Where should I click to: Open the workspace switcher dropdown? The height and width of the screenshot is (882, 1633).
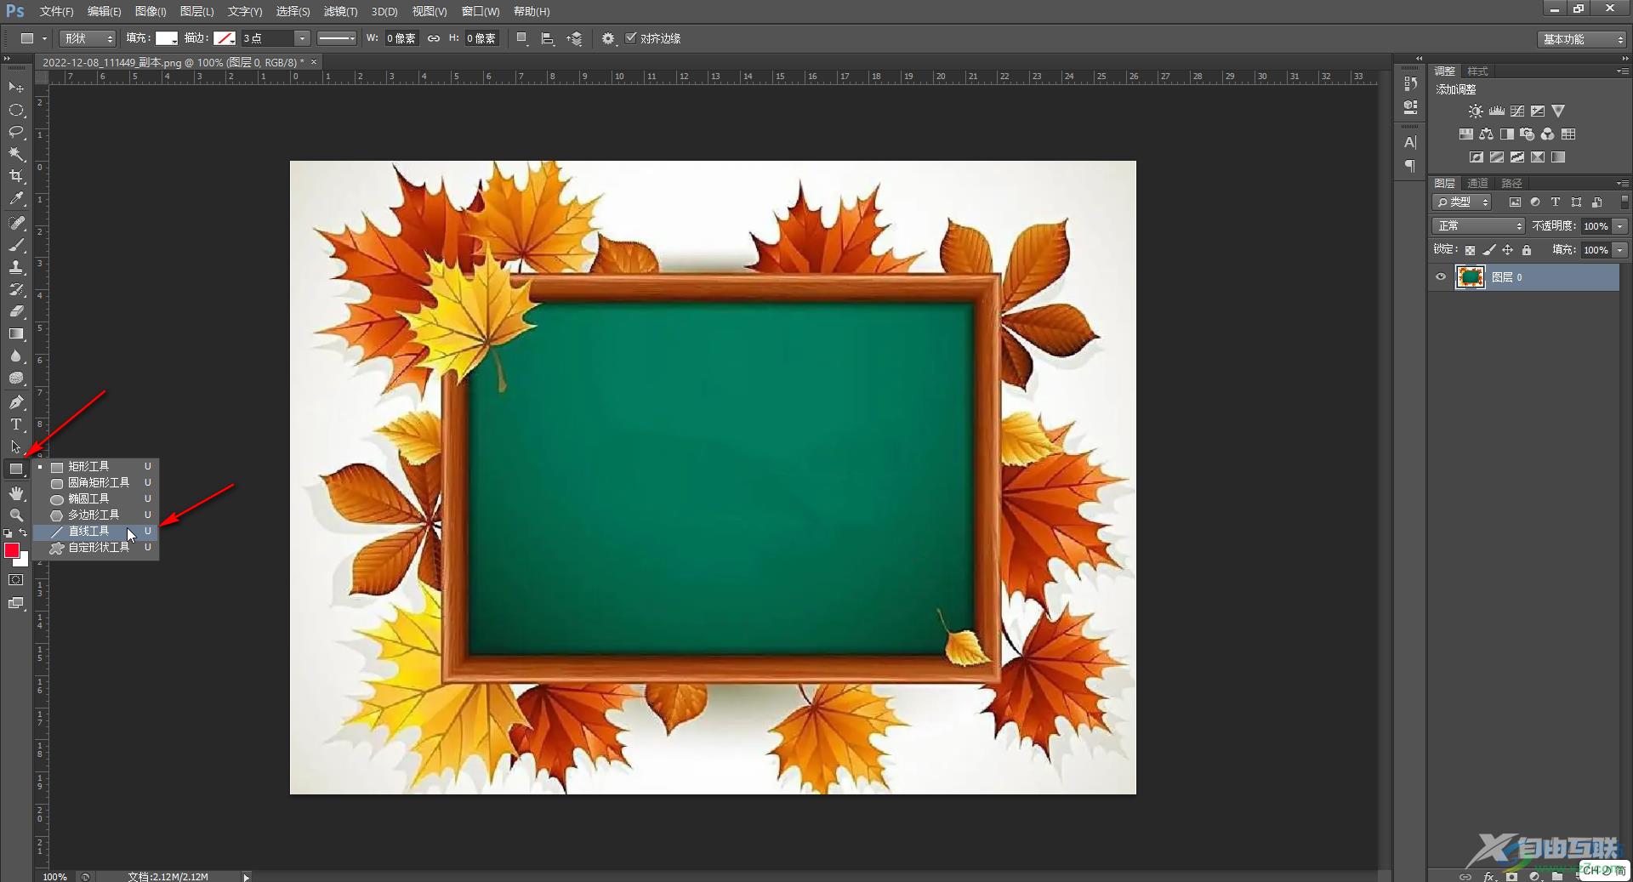click(1582, 39)
